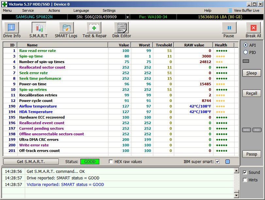Click the Recall button

(252, 93)
